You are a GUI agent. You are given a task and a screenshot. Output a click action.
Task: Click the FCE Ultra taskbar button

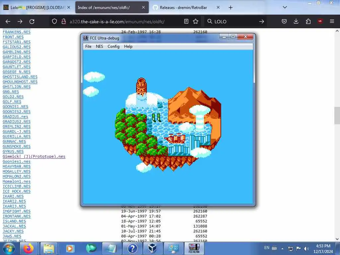(194, 248)
